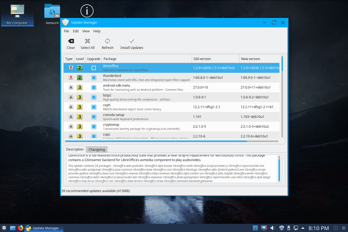This screenshot has width=348, height=232.
Task: Click the volume icon in system tray
Action: 272,228
